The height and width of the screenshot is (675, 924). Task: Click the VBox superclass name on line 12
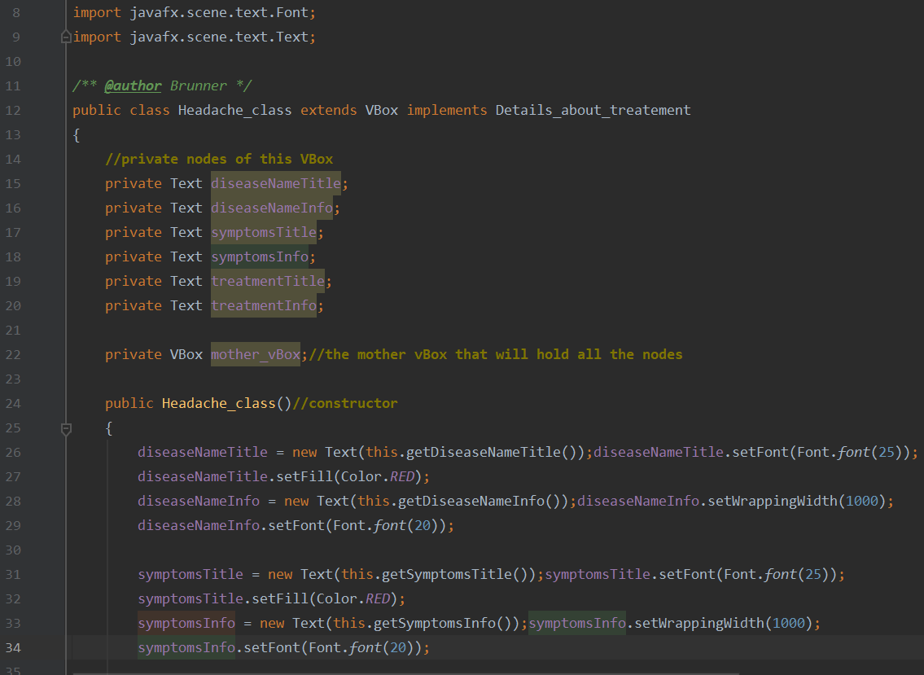pos(381,110)
